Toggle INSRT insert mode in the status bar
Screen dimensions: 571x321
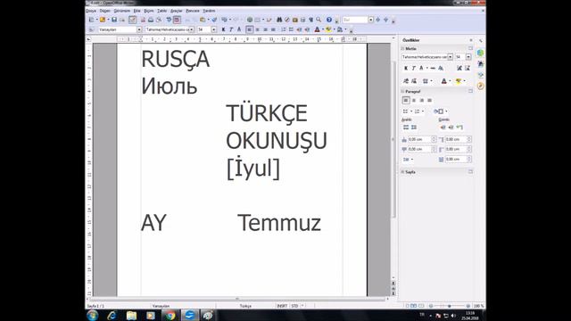coord(282,306)
